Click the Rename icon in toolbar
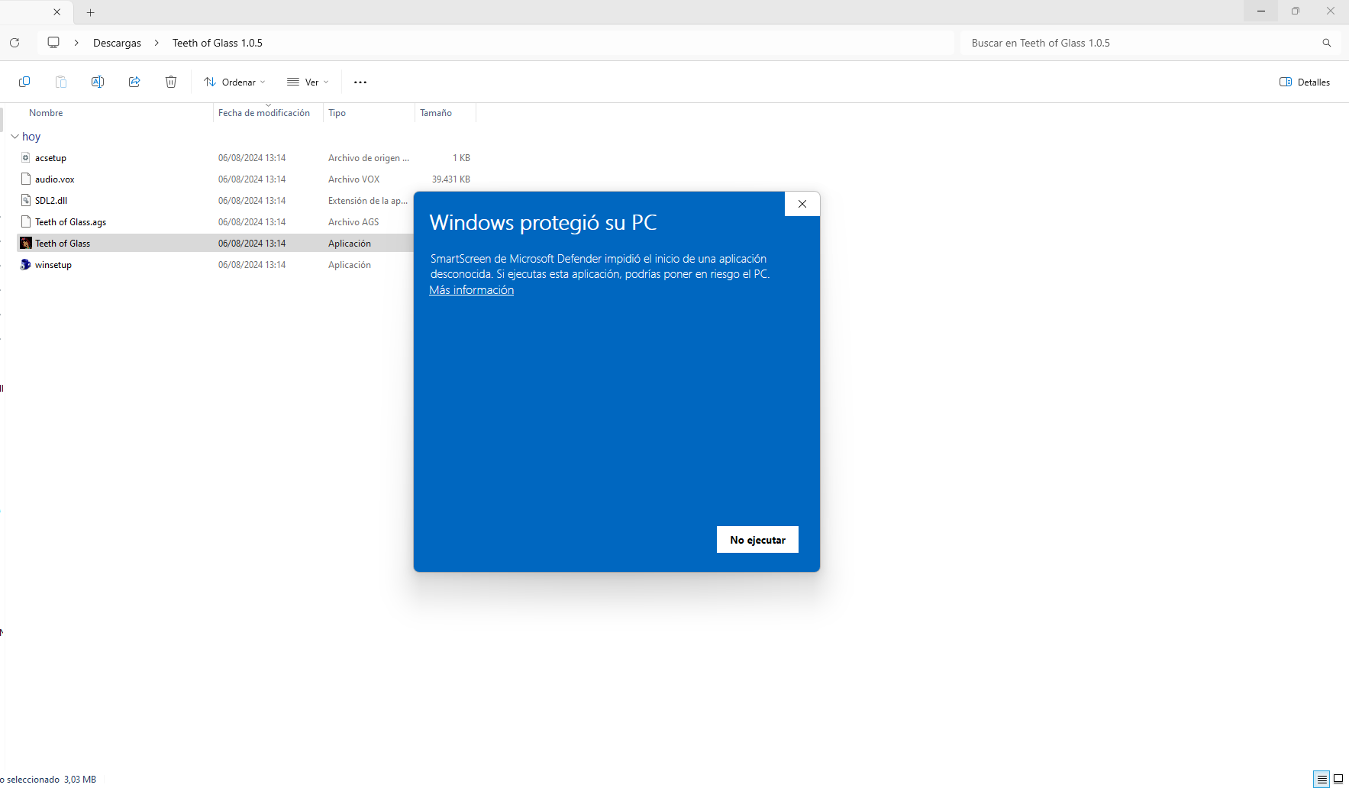The image size is (1349, 788). tap(98, 82)
